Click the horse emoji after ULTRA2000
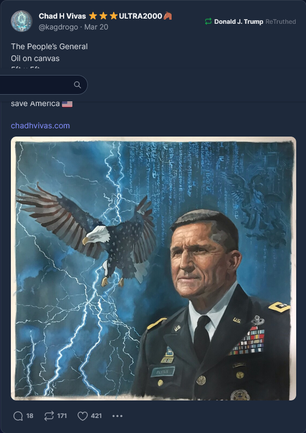 (x=167, y=16)
